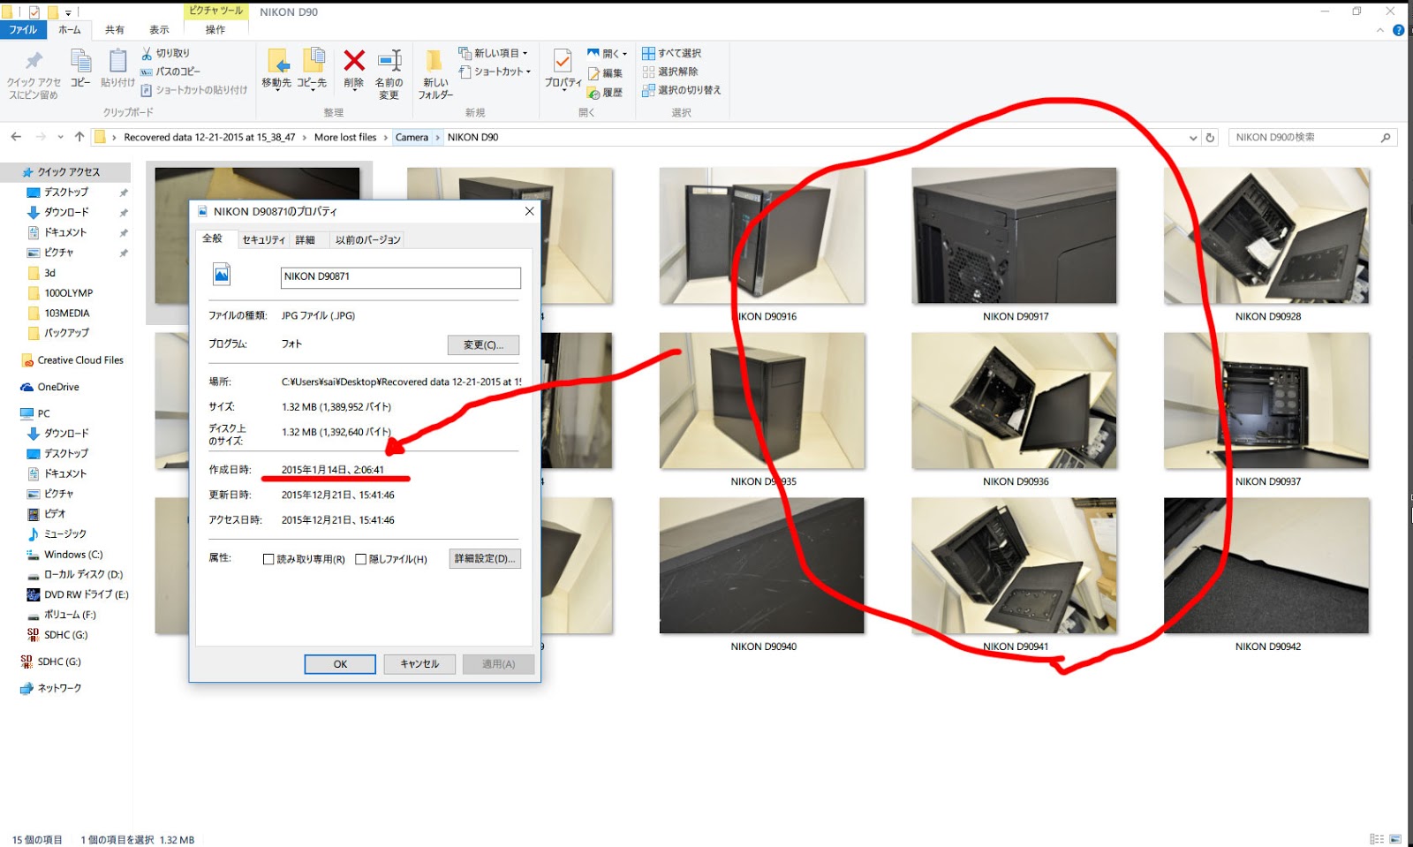Open recent locations dropdown beside forward arrow
The image size is (1413, 847).
(60, 137)
